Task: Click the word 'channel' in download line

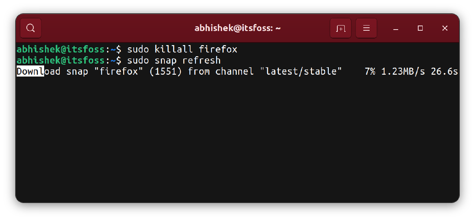Action: [x=235, y=71]
